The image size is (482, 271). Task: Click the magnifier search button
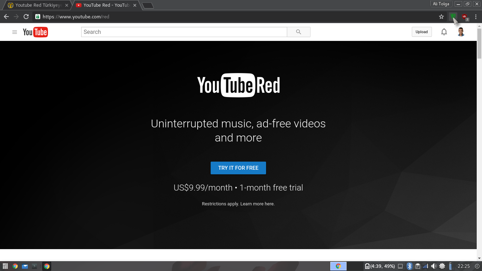299,32
